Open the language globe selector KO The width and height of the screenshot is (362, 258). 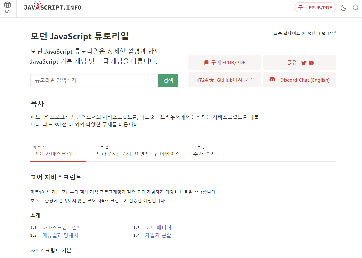pos(7,8)
